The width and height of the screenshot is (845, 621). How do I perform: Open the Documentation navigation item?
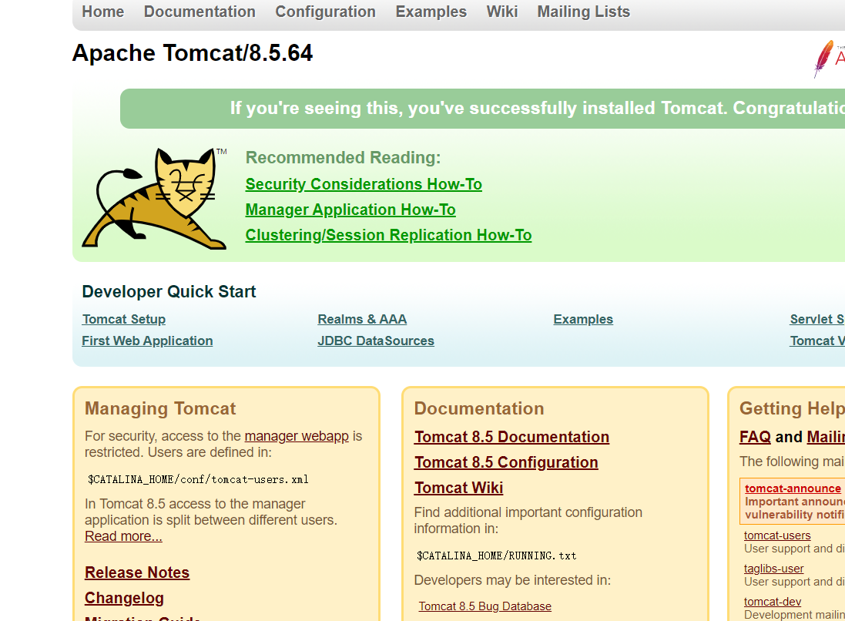(x=200, y=12)
